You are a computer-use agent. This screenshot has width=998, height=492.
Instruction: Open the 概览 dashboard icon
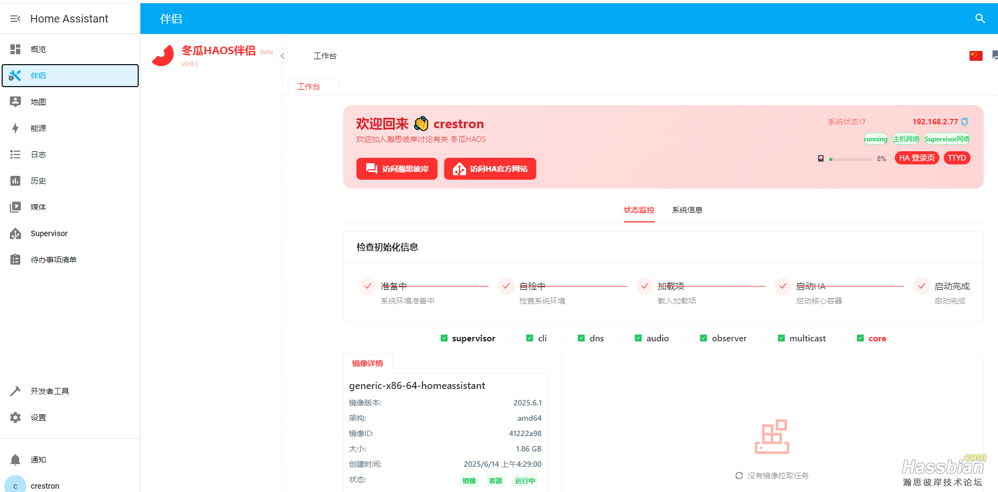(15, 49)
